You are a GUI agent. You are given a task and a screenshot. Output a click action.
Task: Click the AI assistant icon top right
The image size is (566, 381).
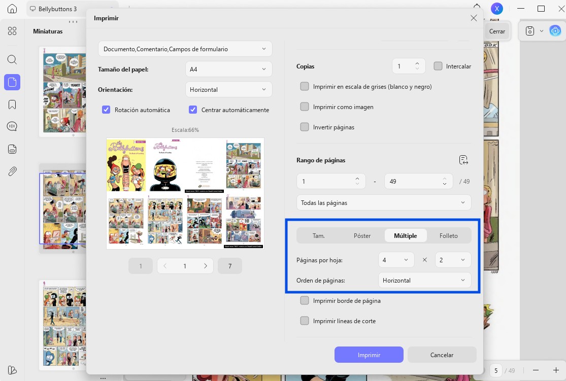pos(555,31)
